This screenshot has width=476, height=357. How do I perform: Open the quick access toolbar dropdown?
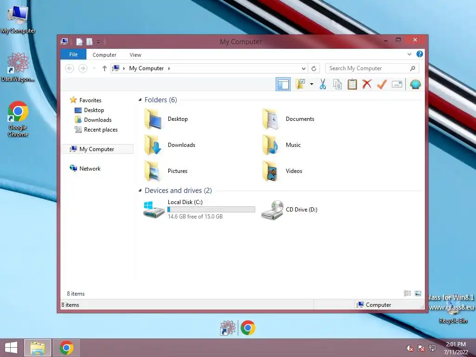[x=99, y=42]
